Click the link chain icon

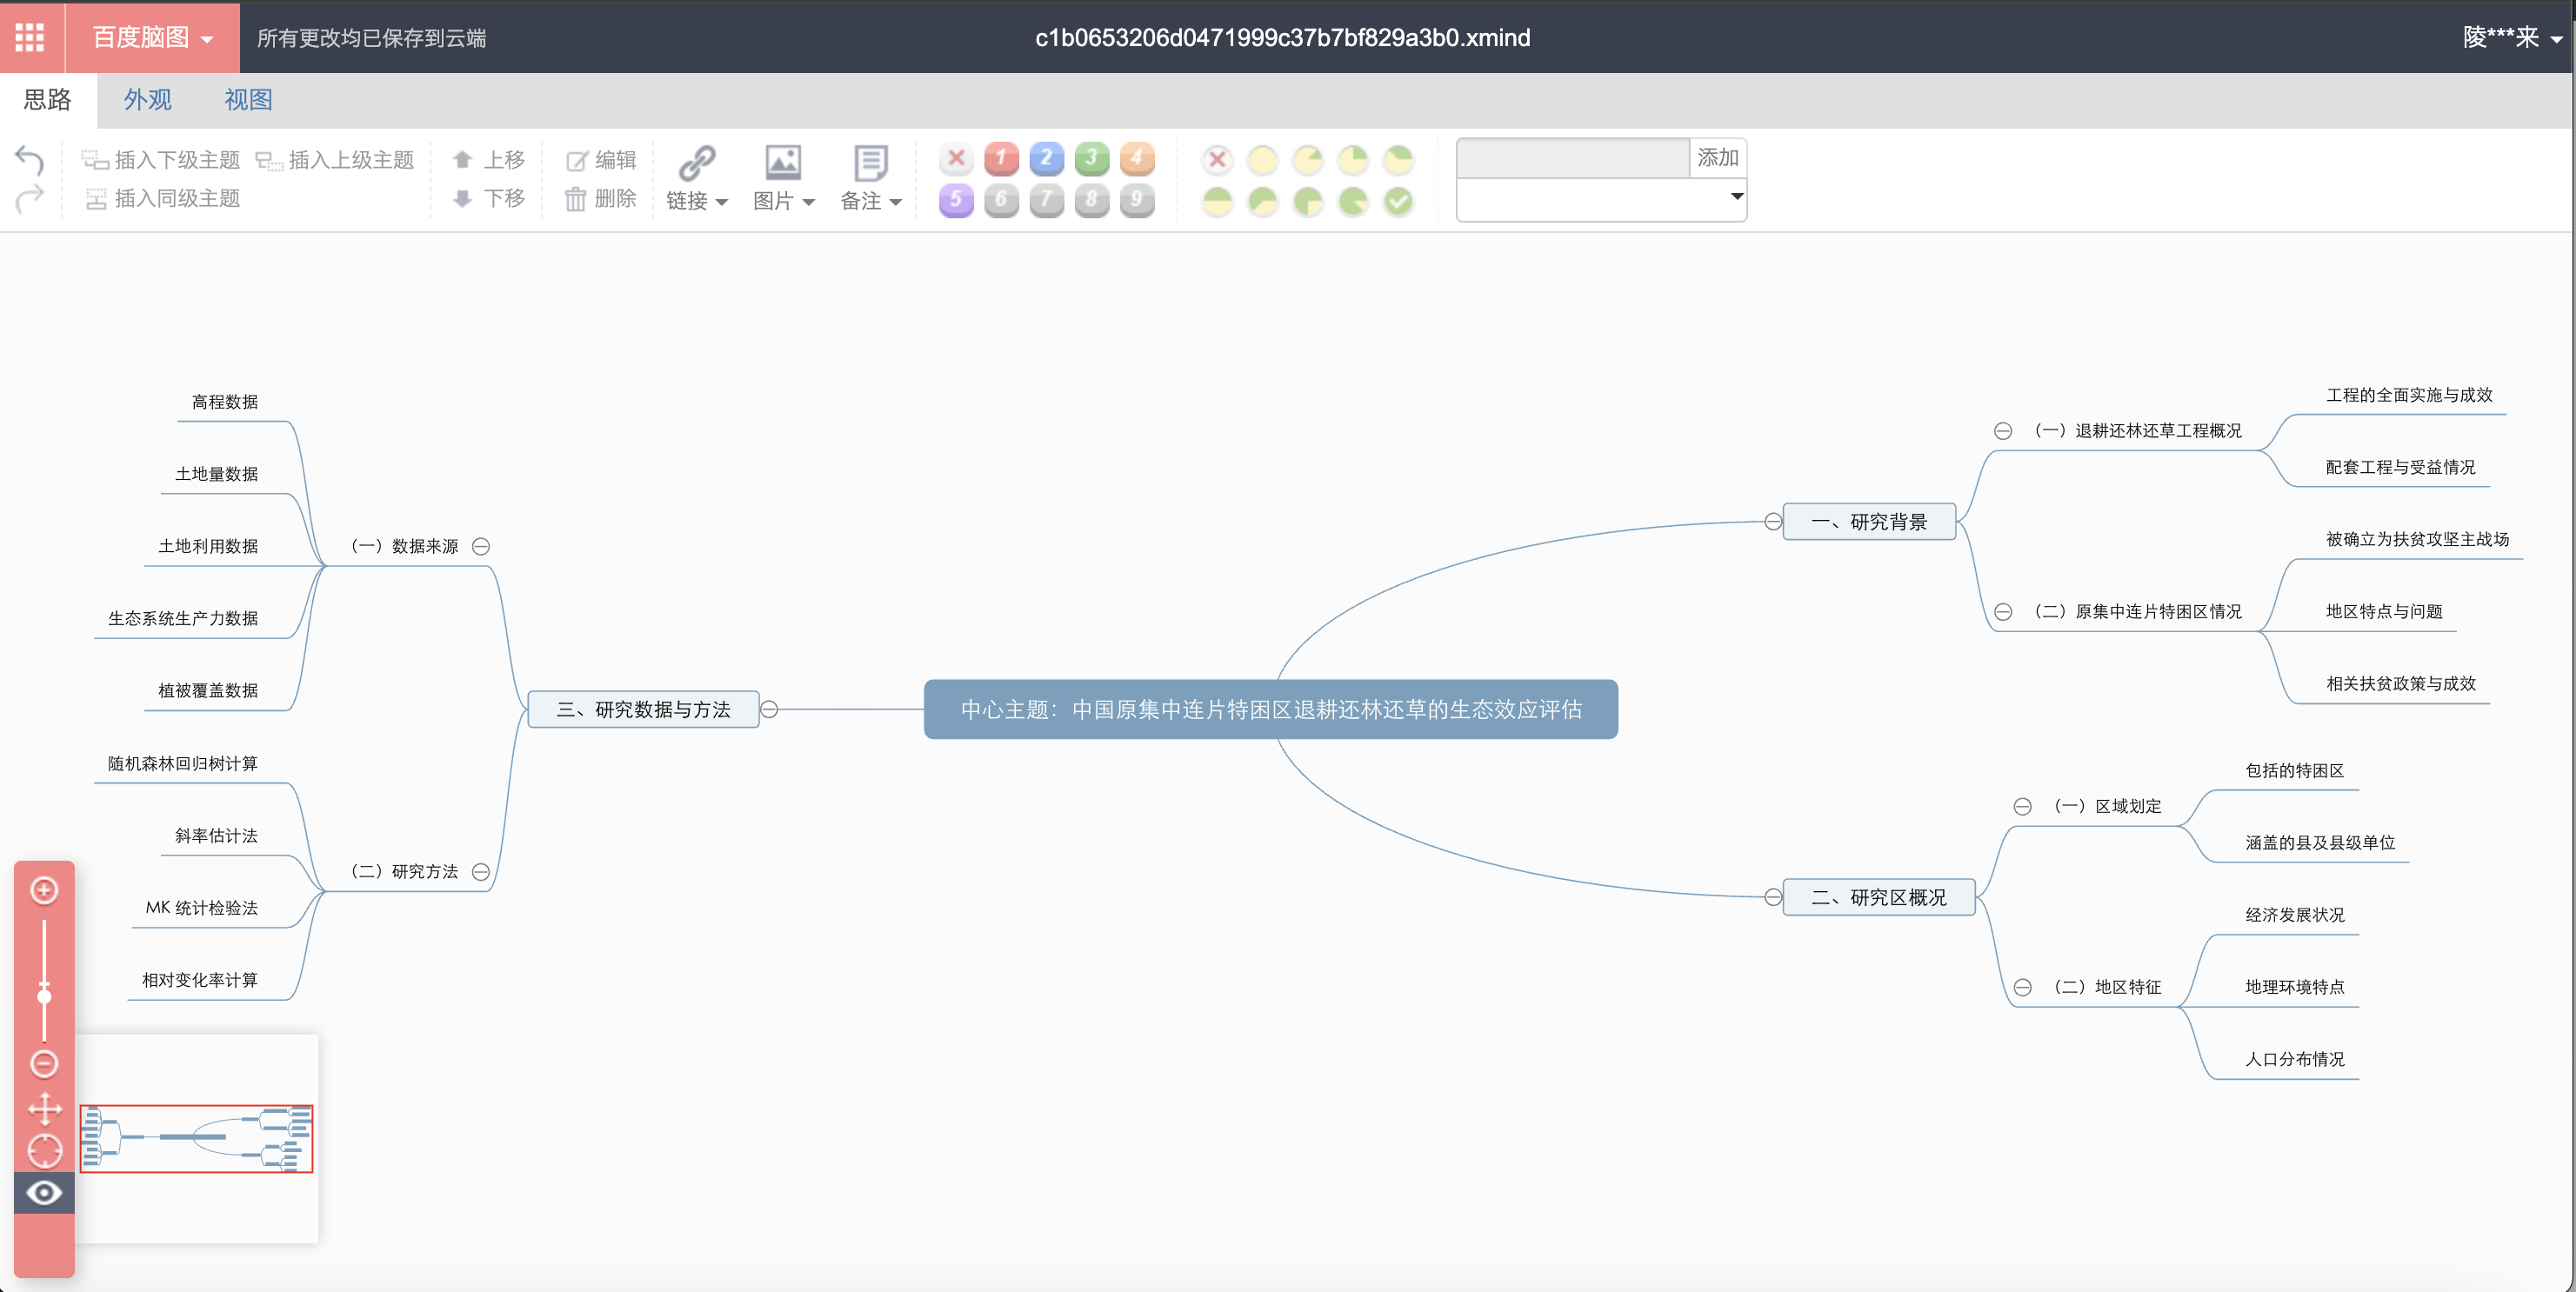[697, 161]
